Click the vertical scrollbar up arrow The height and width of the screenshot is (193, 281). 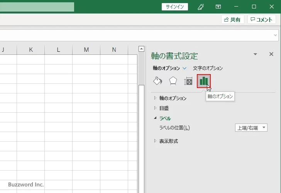pyautogui.click(x=141, y=49)
